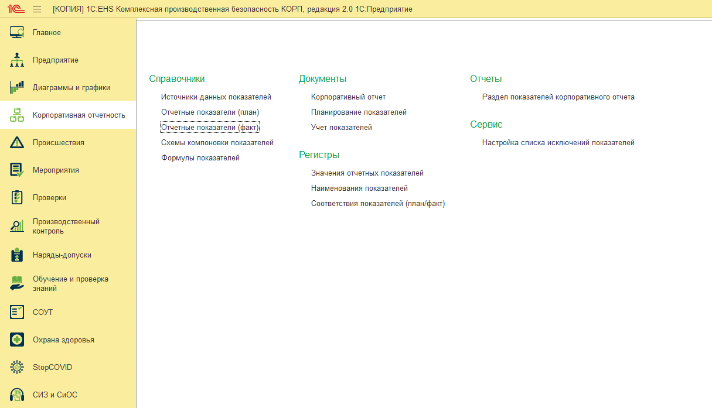Open the hamburger main menu
This screenshot has width=712, height=408.
tap(37, 9)
